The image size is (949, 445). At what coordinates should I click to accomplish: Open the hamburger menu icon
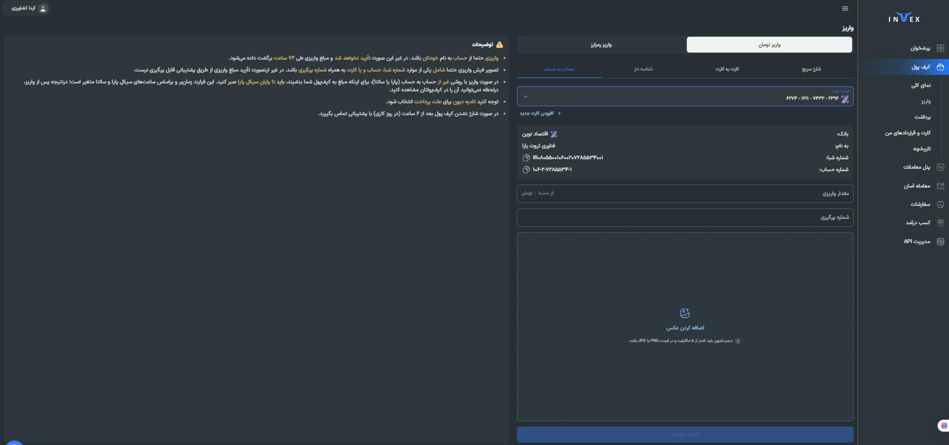click(x=845, y=8)
